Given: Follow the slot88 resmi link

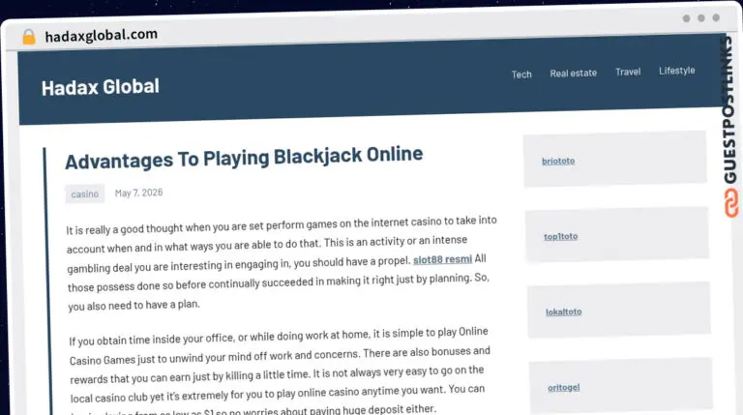Looking at the screenshot, I should pyautogui.click(x=442, y=259).
